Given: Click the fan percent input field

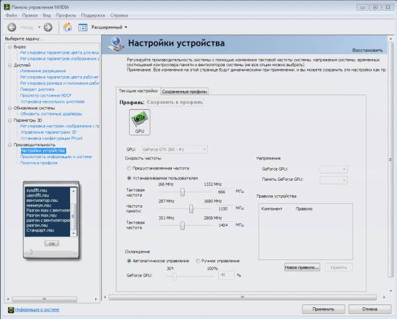Looking at the screenshot, I should pos(226,275).
